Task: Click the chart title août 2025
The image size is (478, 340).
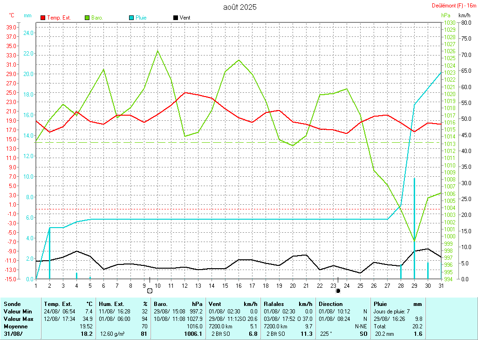Action: 239,7
